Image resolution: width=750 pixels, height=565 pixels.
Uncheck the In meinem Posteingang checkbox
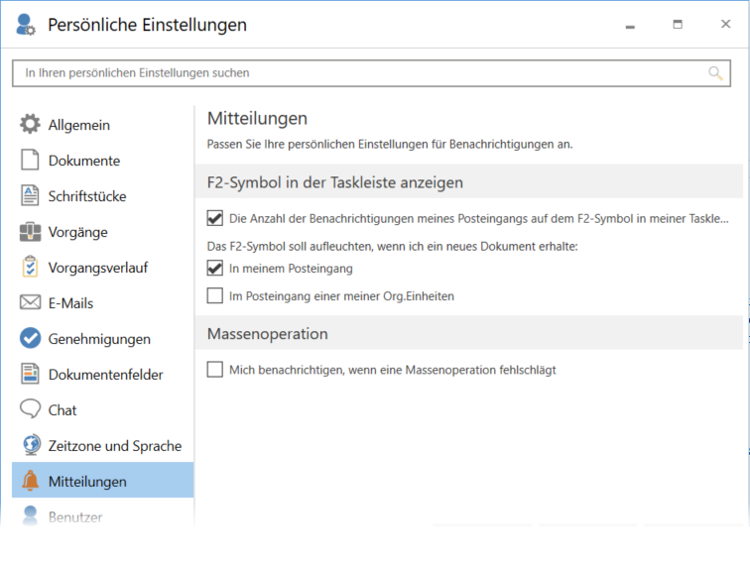(x=214, y=268)
